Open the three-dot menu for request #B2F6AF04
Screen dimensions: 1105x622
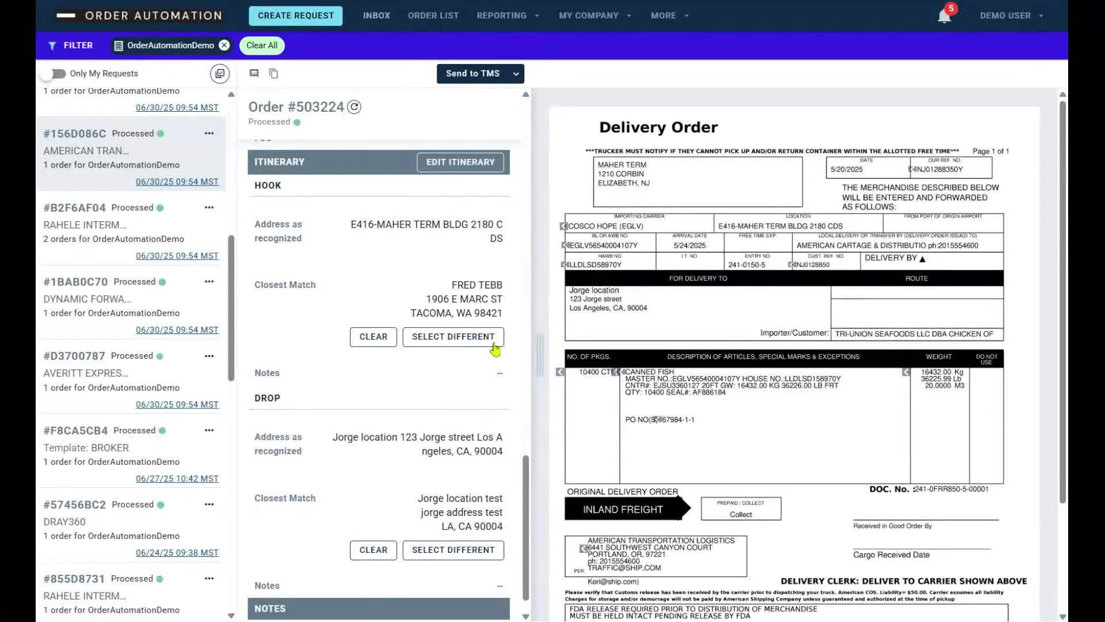coord(209,207)
